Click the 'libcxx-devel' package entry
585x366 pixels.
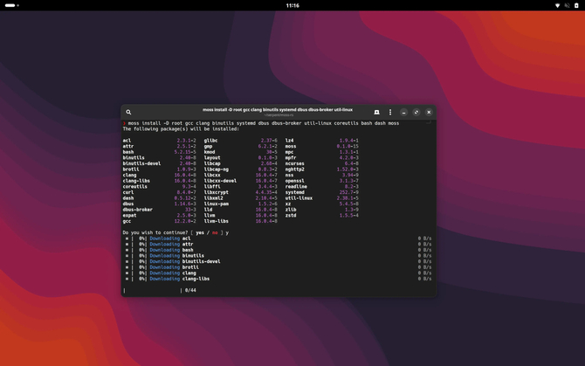[x=220, y=181]
